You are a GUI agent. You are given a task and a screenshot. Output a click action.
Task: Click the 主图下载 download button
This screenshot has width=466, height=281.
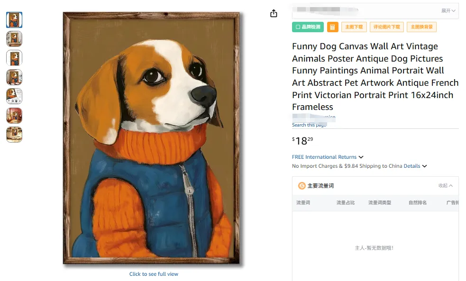click(353, 27)
